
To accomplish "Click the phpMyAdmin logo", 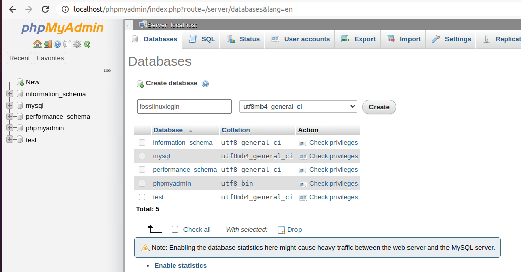I will pos(62,28).
